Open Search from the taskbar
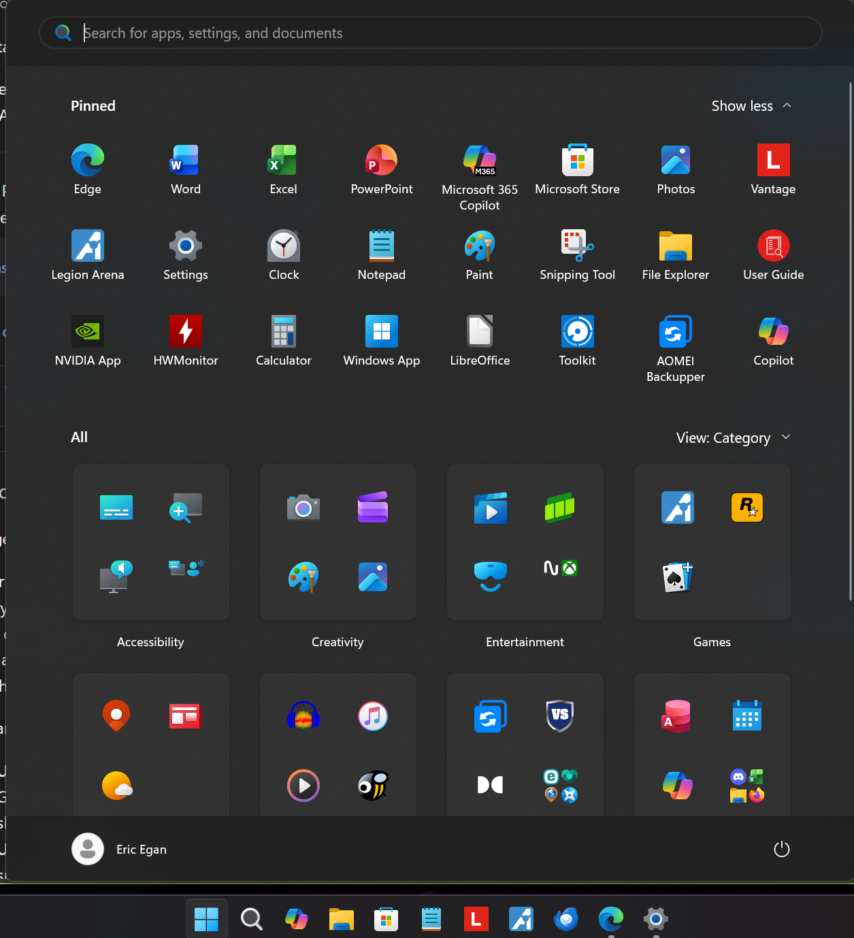Screen dimensions: 854x938 tap(251, 919)
